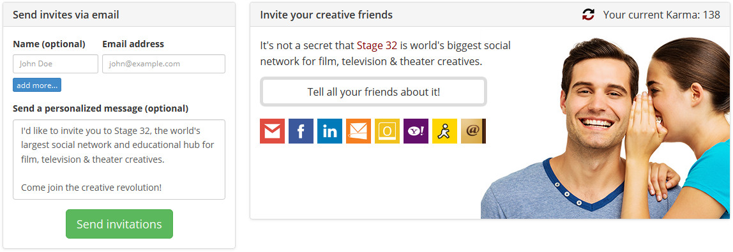
Task: Click the Name field showing John Doe
Action: click(x=56, y=64)
